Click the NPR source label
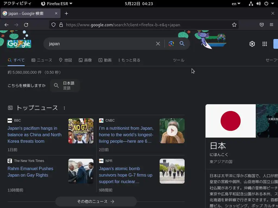Viewport: 278px width, 208px height. point(109,161)
